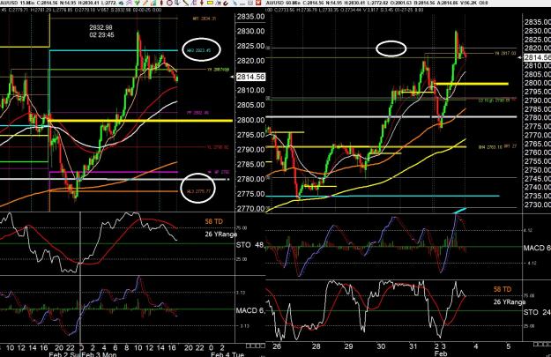The image size is (551, 357).
Task: Click the MACD 6 label under the 15 Min chart
Action: (250, 310)
